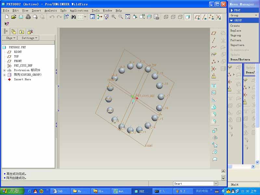The image size is (260, 195).
Task: Click Done/Return in the GROUP menu
Action: (240, 59)
